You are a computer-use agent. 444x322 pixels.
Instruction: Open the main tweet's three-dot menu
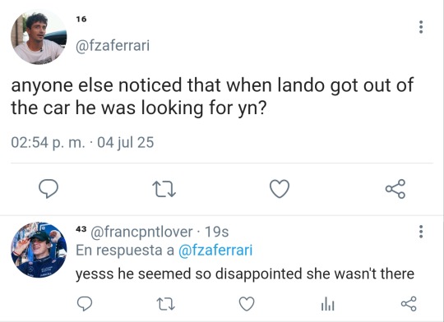click(x=421, y=27)
